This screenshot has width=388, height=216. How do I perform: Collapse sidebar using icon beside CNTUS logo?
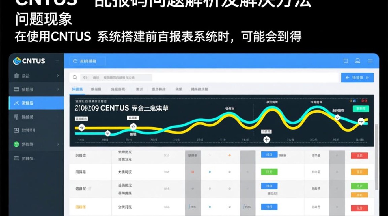coord(57,61)
